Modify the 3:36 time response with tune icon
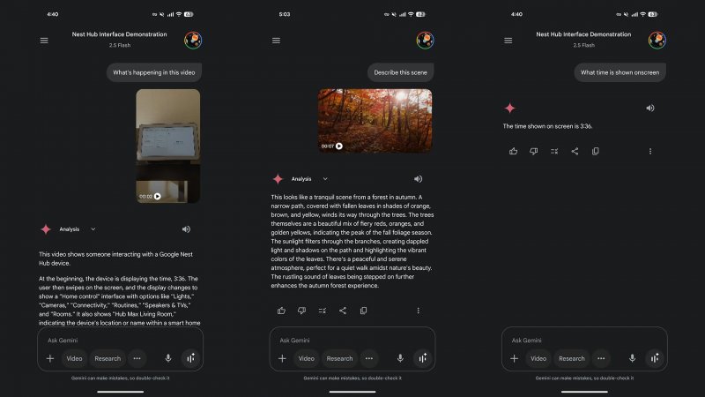705x397 pixels. [x=554, y=151]
